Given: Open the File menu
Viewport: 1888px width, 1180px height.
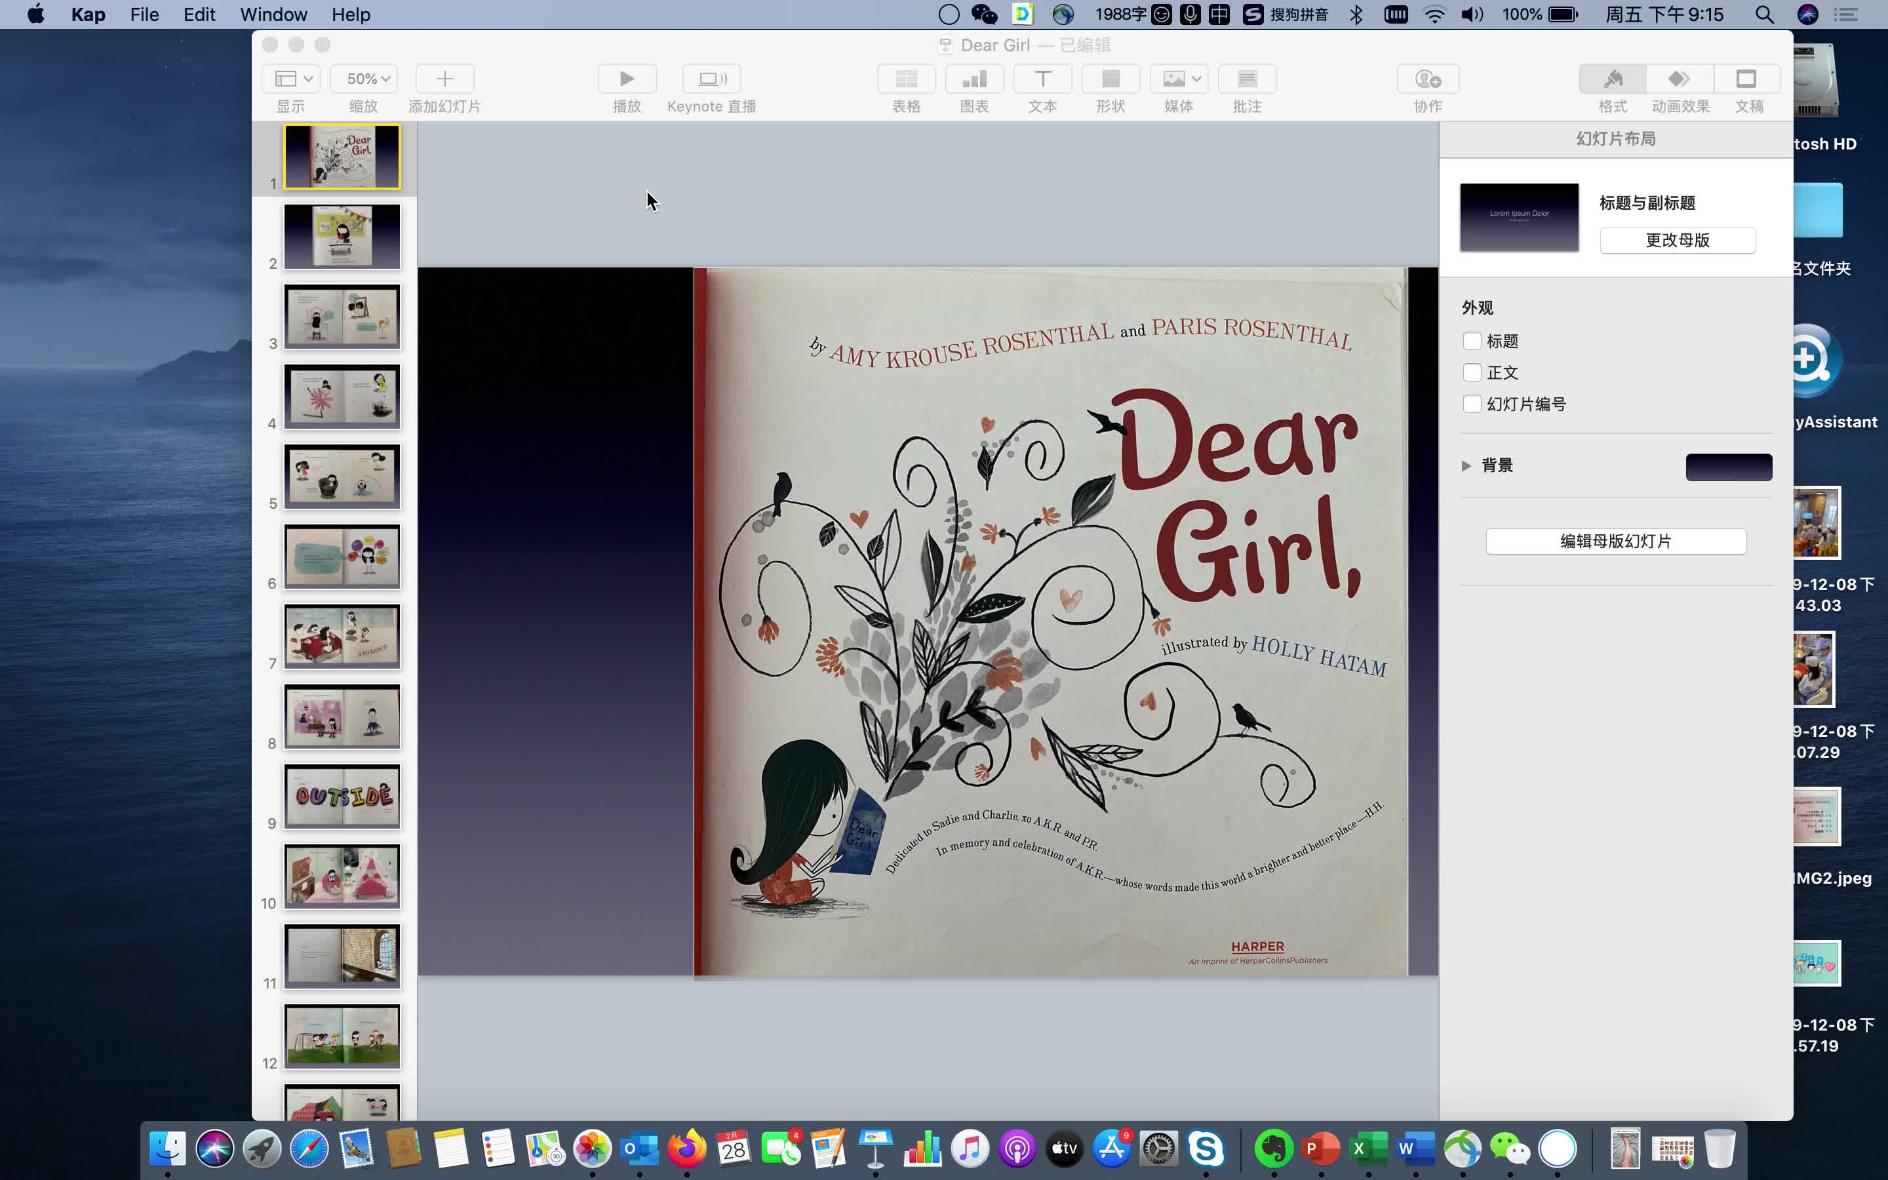Looking at the screenshot, I should [x=144, y=14].
